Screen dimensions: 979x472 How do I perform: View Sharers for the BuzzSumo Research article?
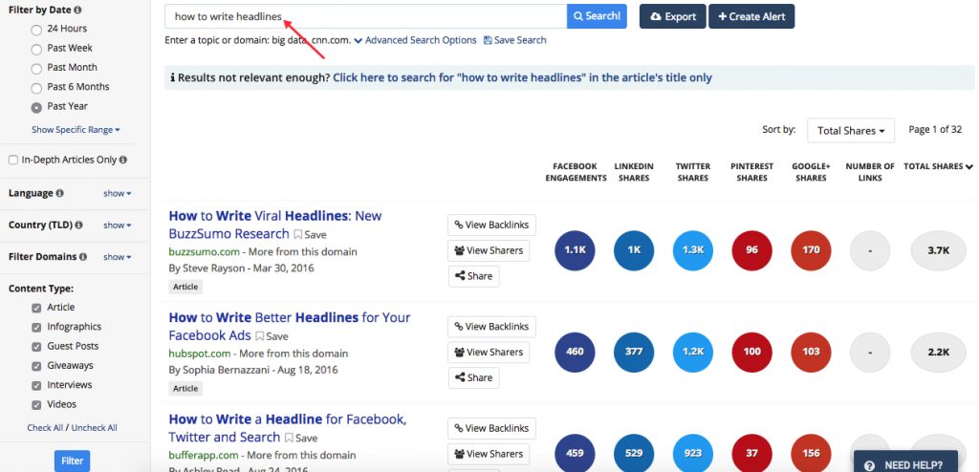[x=489, y=250]
